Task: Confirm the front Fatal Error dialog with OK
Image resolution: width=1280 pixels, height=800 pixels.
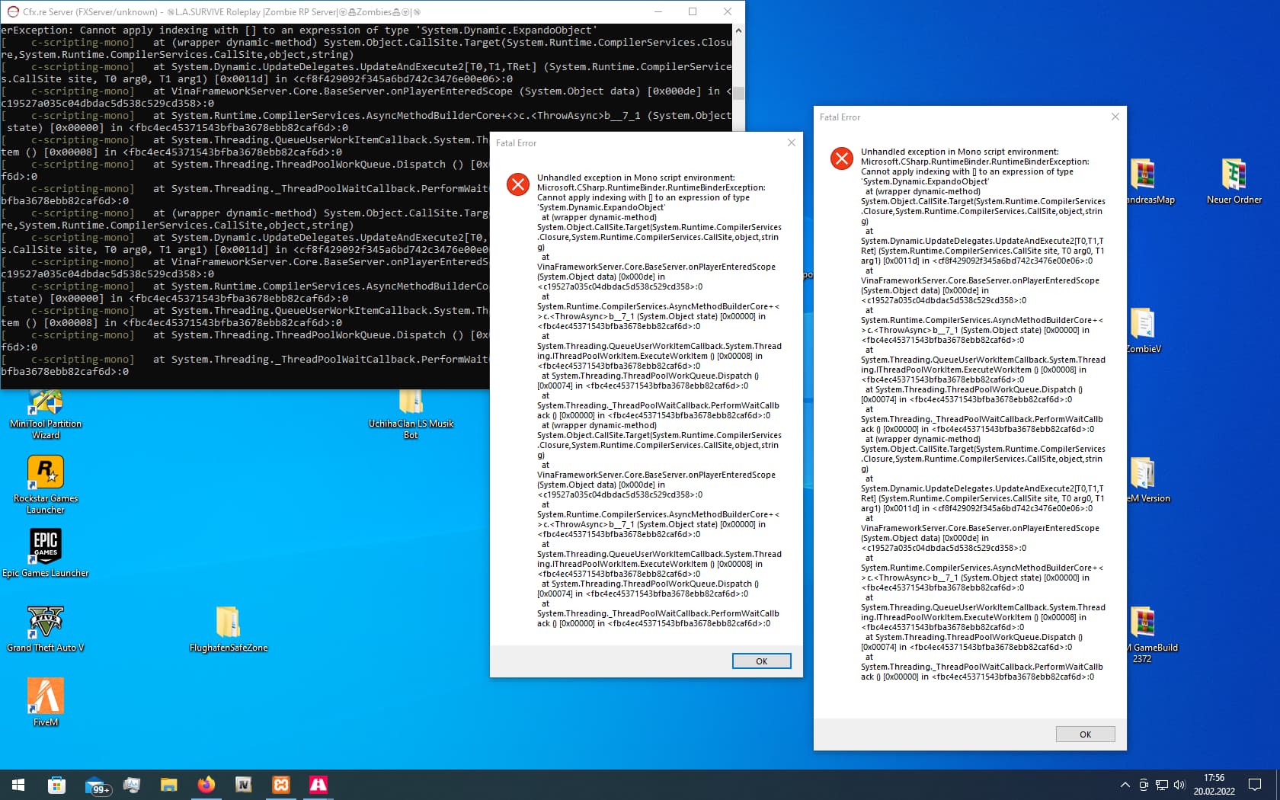Action: (x=761, y=661)
